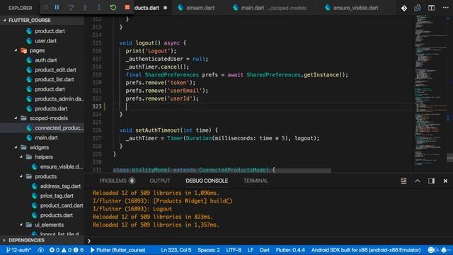Open the Problems panel tab
Screen dimensions: 453x255
117,181
